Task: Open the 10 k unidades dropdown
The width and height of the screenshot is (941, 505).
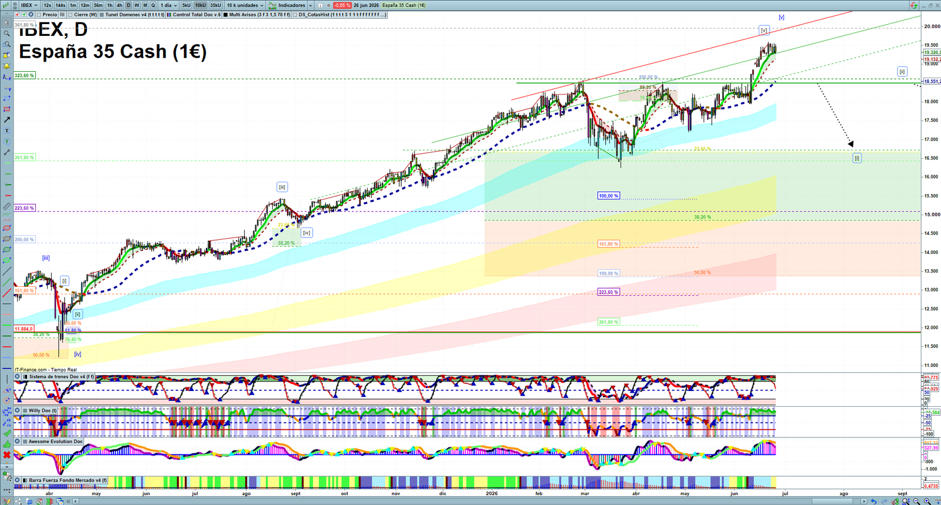Action: point(245,5)
